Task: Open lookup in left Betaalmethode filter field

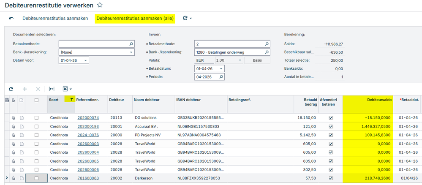Action: coord(131,44)
